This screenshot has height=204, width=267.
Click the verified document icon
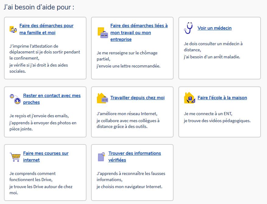(x=101, y=157)
